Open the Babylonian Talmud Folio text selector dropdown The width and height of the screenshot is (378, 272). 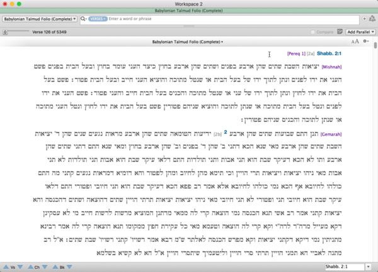[x=40, y=19]
